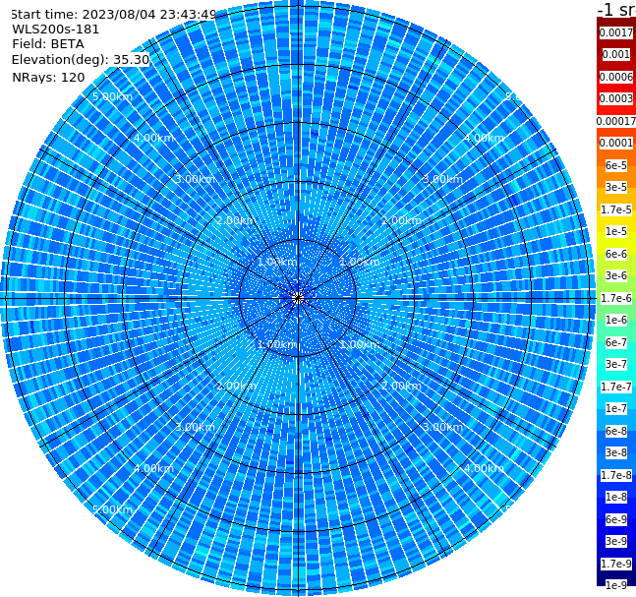The width and height of the screenshot is (636, 597).
Task: Select the 6e-5 scale tick label
Action: [616, 165]
